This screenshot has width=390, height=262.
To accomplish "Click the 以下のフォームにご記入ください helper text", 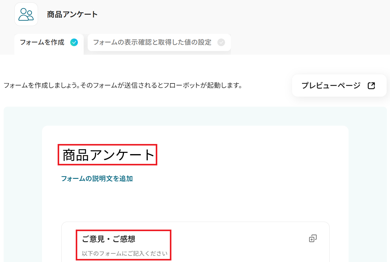I will pos(124,253).
